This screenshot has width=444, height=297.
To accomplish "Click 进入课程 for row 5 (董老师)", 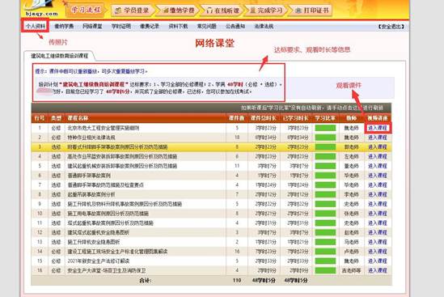I will [377, 166].
